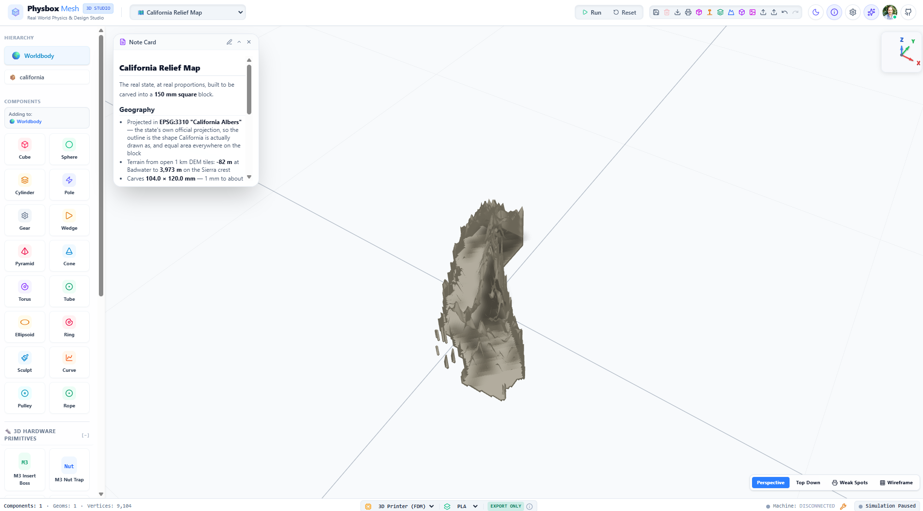923x511 pixels.
Task: Toggle dark mode moon icon
Action: pyautogui.click(x=816, y=12)
